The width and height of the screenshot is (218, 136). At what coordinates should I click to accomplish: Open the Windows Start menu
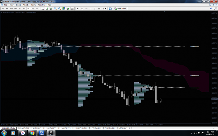[4, 133]
